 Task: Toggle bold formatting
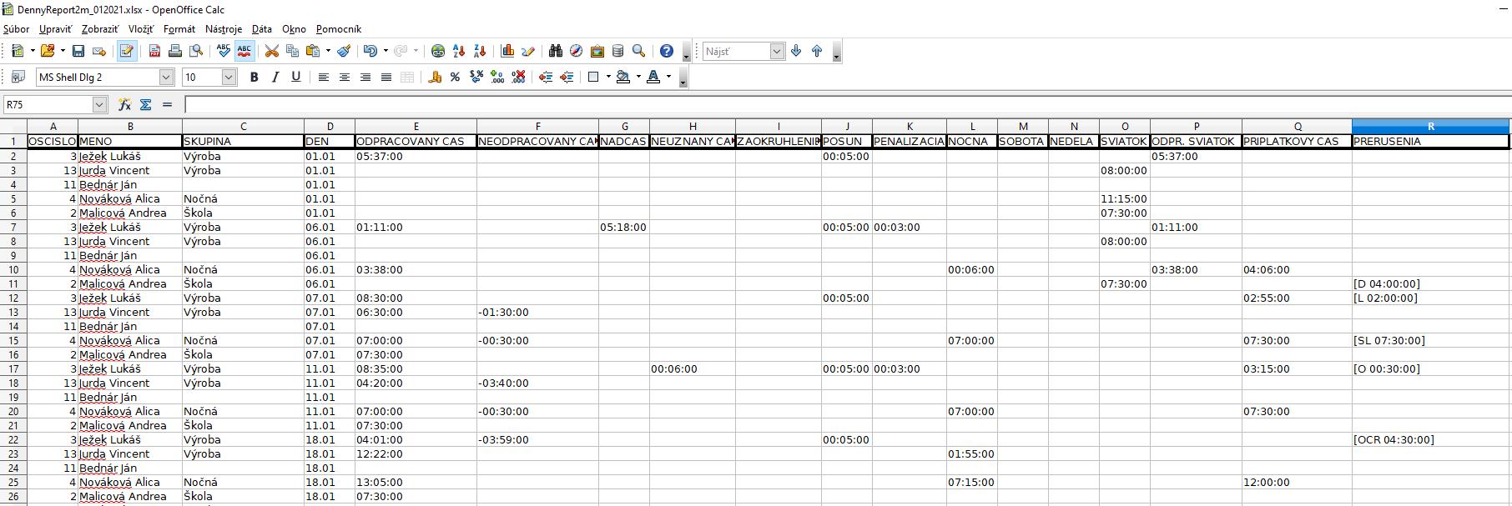[x=254, y=77]
